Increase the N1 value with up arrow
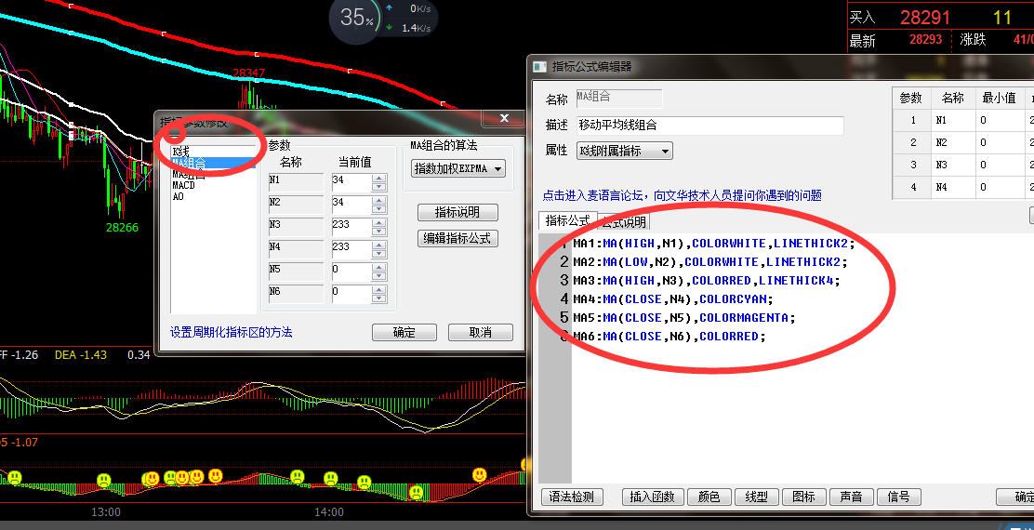Viewport: 1034px width, 530px height. pos(378,176)
